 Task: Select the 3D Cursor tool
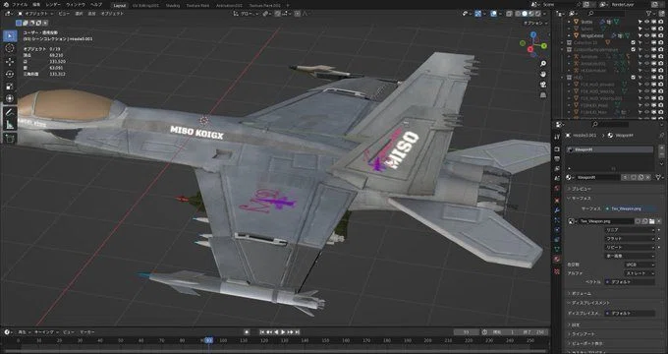click(x=10, y=48)
